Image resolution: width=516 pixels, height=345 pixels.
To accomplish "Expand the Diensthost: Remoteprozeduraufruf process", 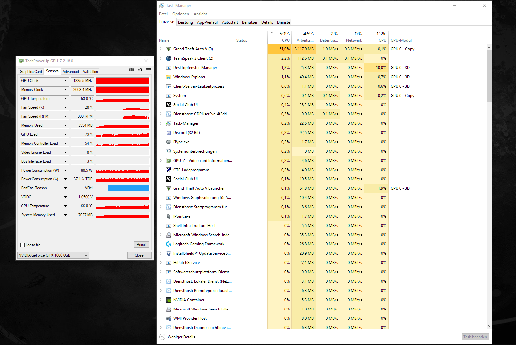I will pyautogui.click(x=161, y=291).
